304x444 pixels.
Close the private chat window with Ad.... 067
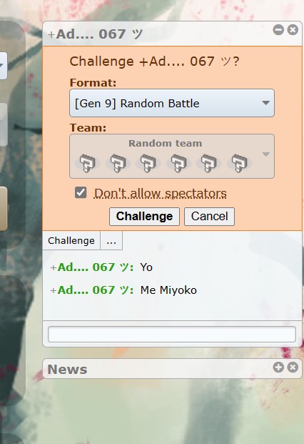[293, 30]
